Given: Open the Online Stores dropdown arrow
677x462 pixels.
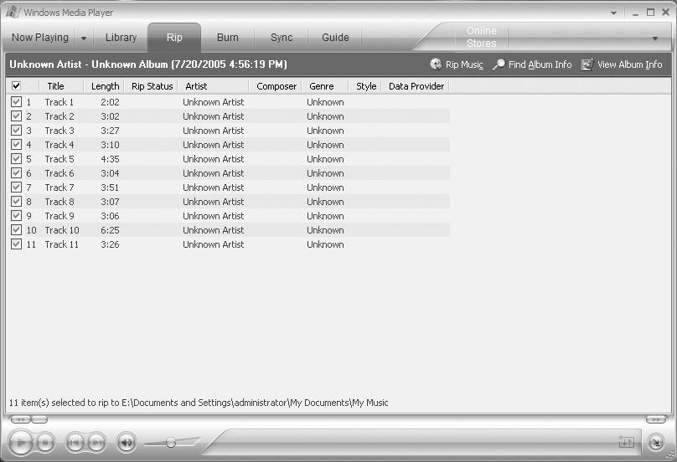Looking at the screenshot, I should [655, 38].
